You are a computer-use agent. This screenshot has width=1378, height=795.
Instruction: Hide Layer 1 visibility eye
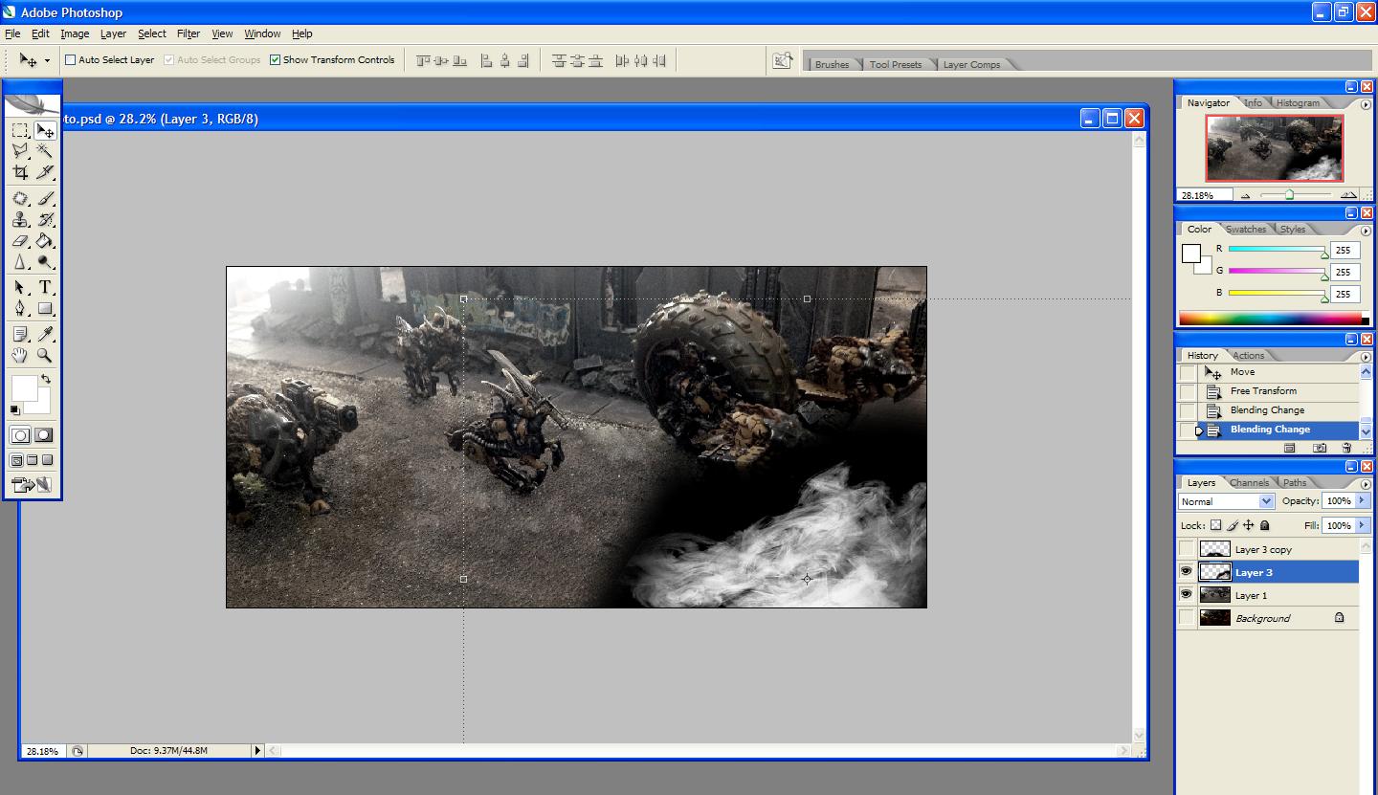1188,595
